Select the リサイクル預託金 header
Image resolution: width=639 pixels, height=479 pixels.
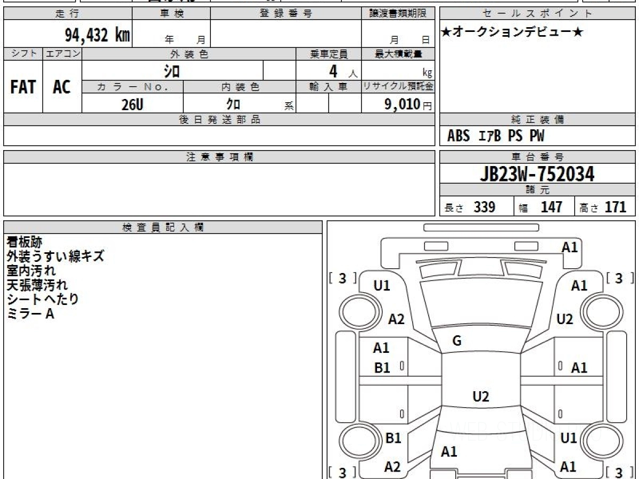pos(398,87)
